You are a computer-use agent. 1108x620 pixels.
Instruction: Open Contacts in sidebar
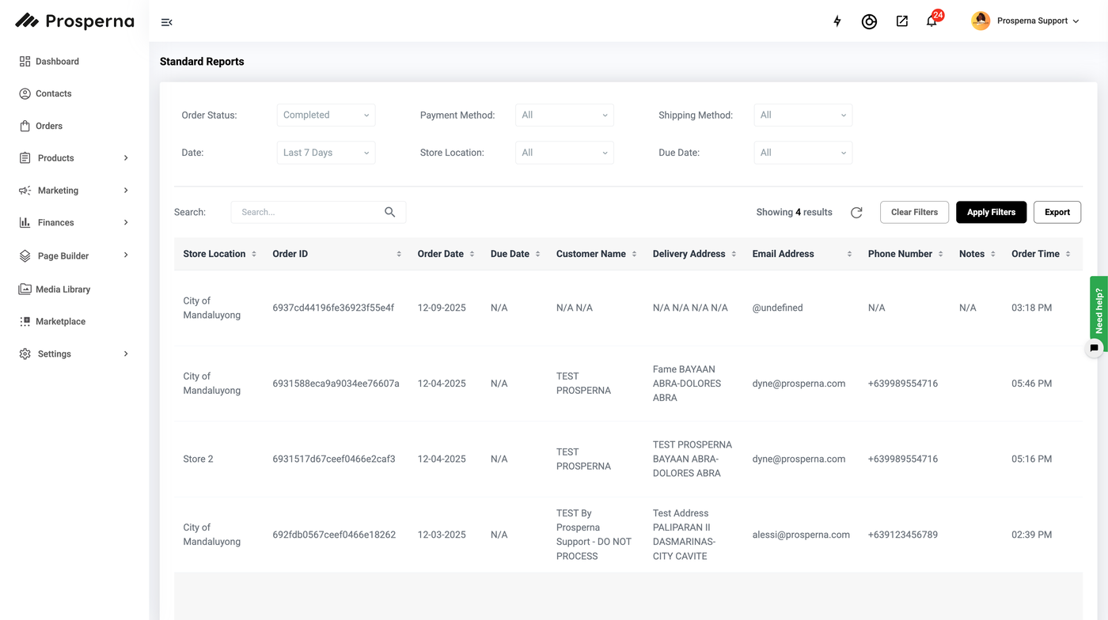coord(53,93)
